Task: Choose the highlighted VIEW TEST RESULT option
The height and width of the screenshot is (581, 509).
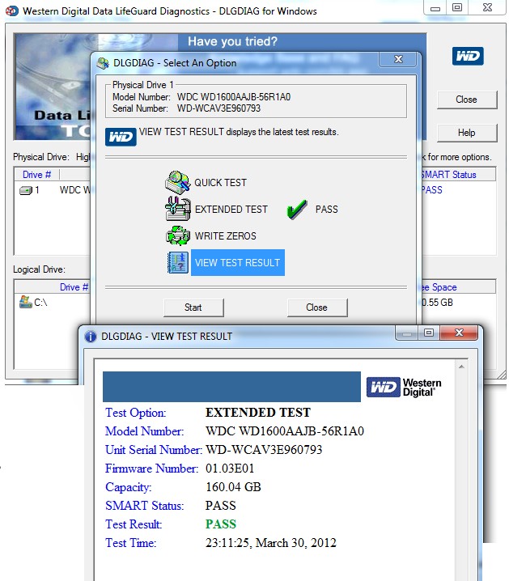Action: (x=237, y=263)
